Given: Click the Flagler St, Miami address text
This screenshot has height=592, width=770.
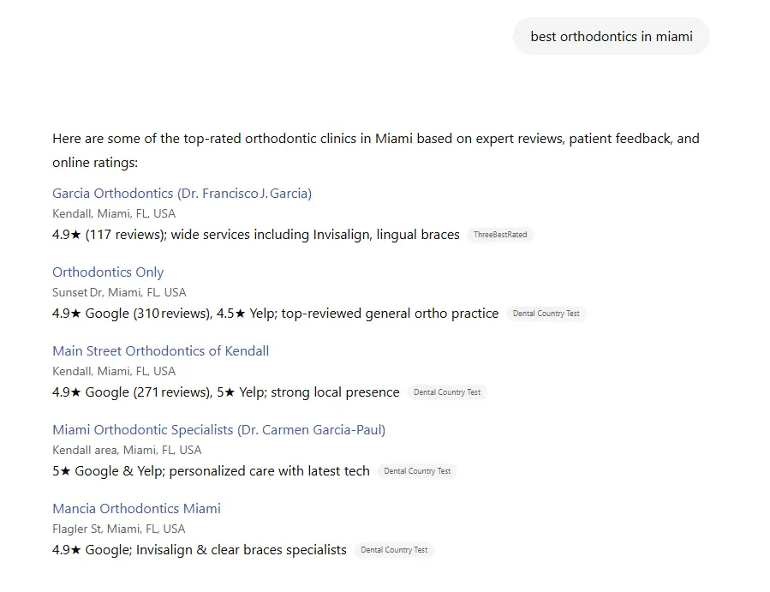Looking at the screenshot, I should point(119,529).
